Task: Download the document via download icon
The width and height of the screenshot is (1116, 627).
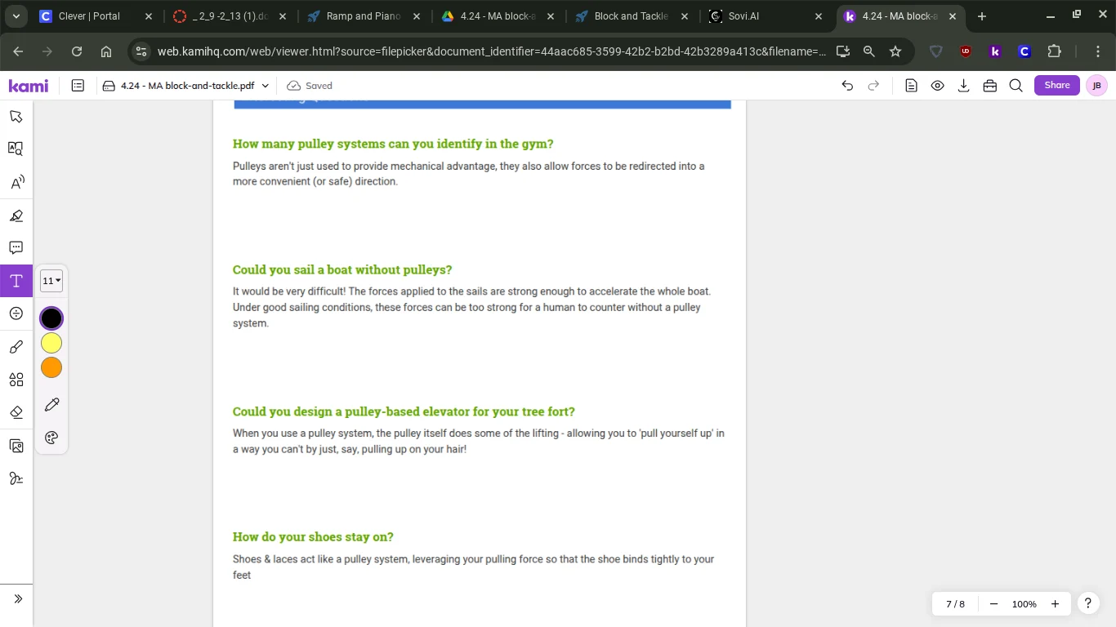Action: (x=963, y=86)
